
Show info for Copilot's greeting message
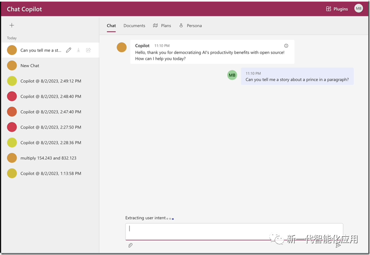(x=286, y=46)
